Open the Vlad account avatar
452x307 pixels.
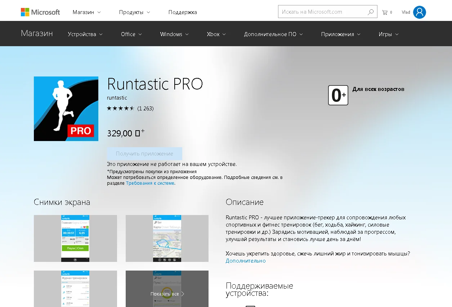coord(420,12)
